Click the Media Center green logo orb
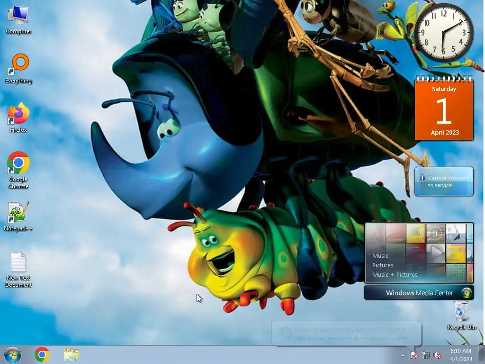 467,293
